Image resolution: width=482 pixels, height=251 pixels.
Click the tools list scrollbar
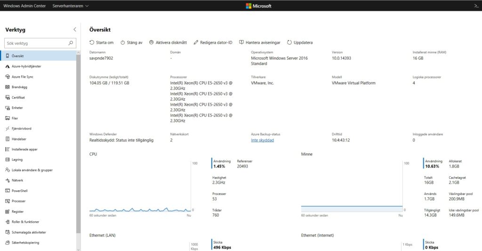(x=79, y=144)
